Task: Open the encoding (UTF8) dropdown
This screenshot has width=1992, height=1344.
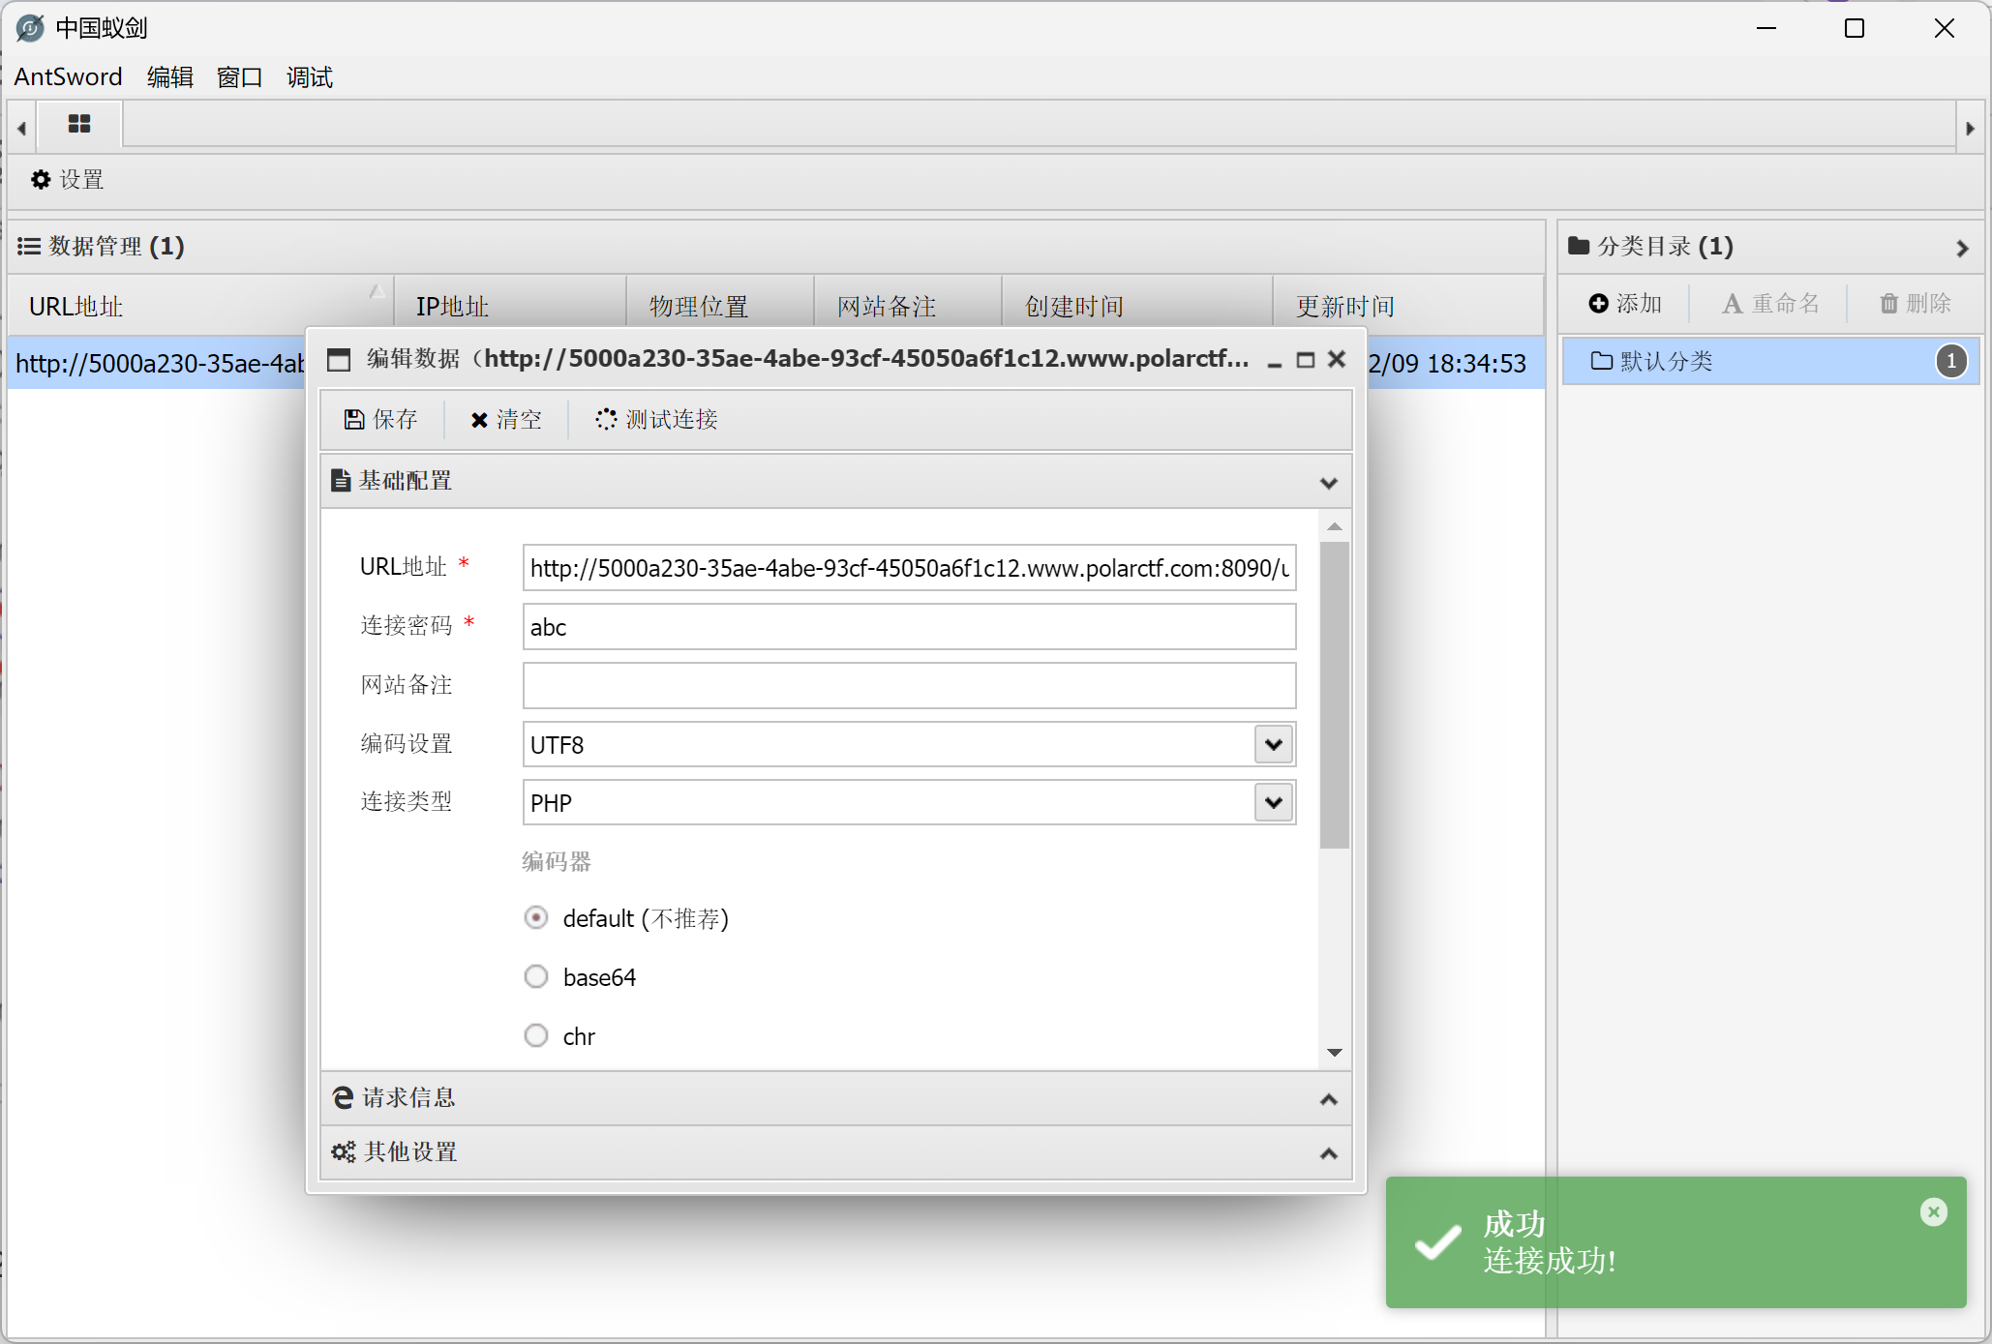Action: [1273, 744]
